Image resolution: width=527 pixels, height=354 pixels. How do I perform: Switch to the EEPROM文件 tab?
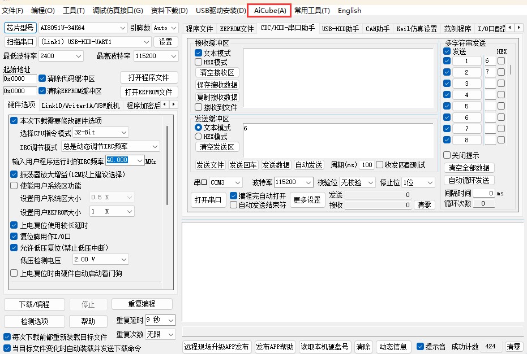click(x=237, y=29)
